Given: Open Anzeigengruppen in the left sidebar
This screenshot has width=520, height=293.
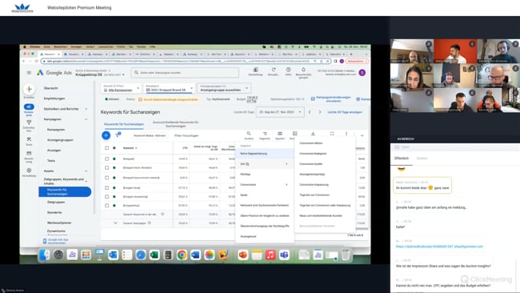Looking at the screenshot, I should [x=60, y=140].
